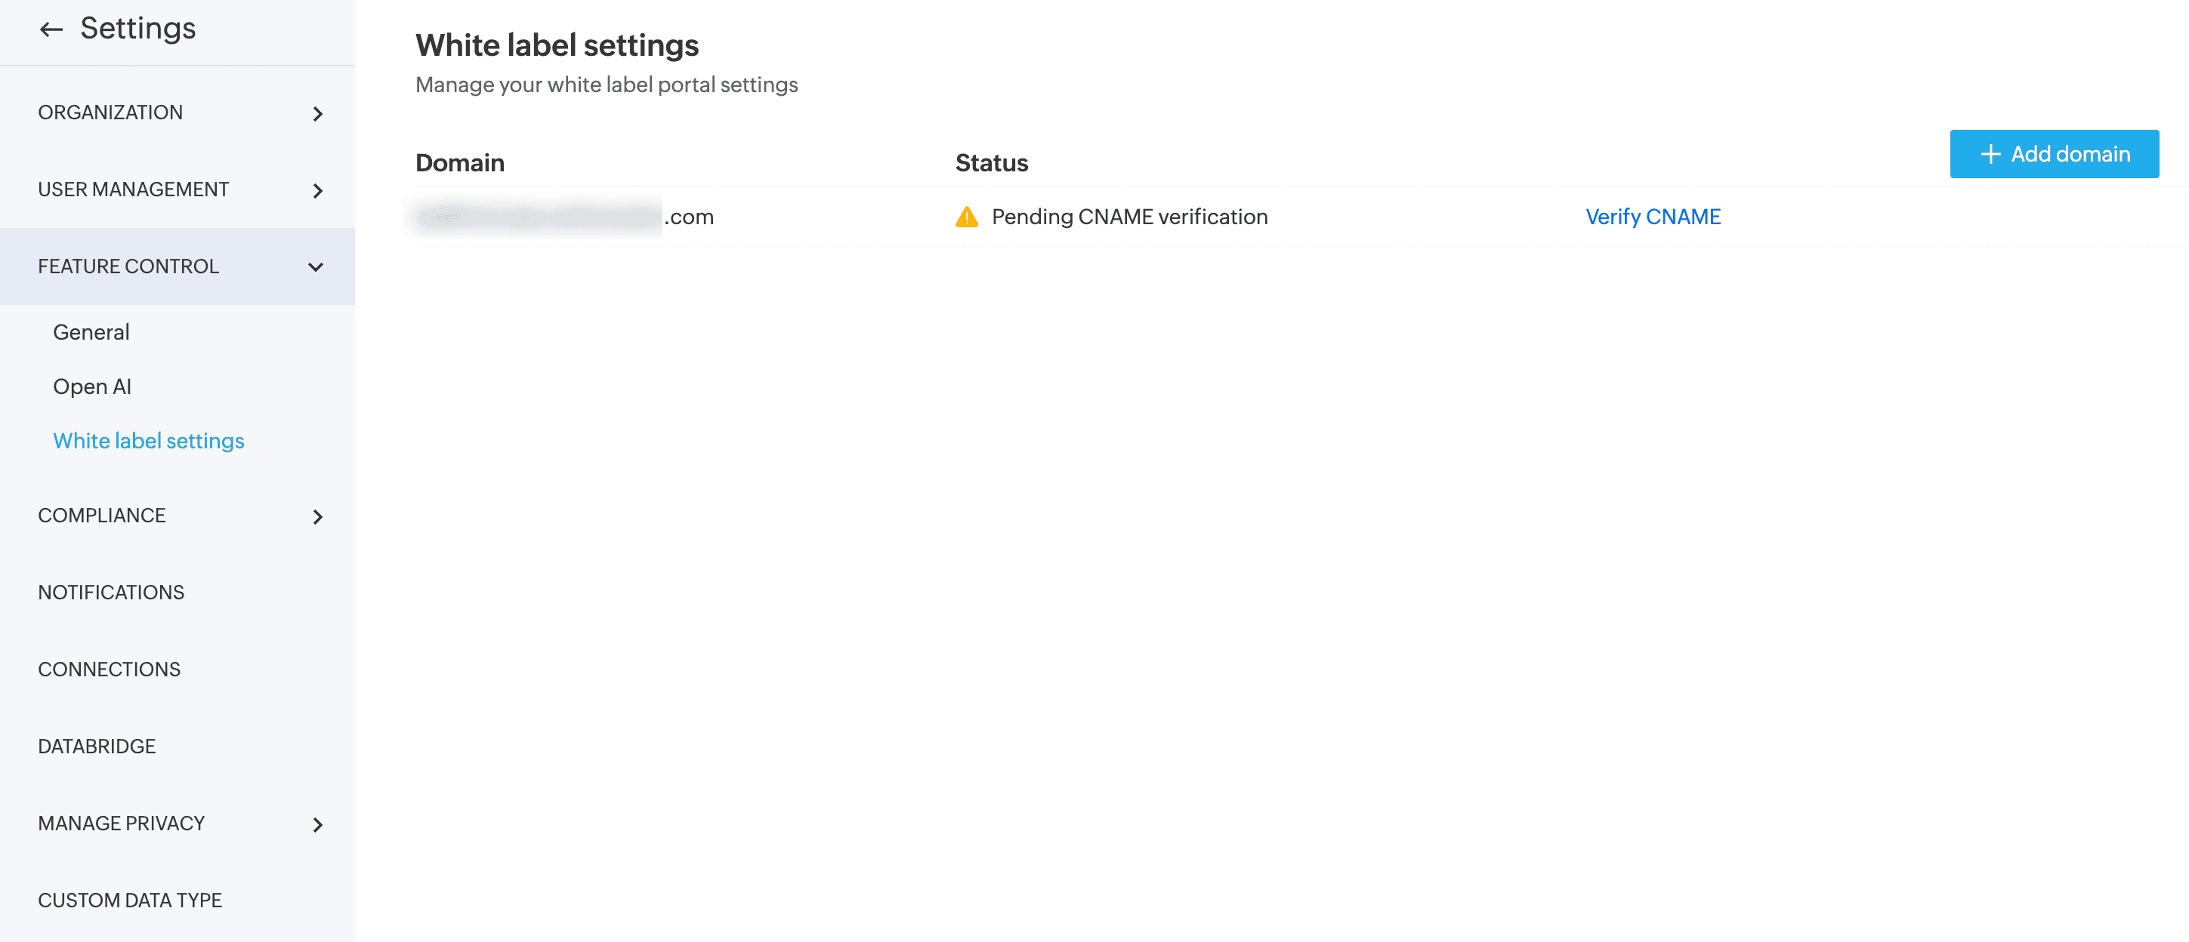2189x942 pixels.
Task: Collapse the Feature Control chevron
Action: (x=316, y=267)
